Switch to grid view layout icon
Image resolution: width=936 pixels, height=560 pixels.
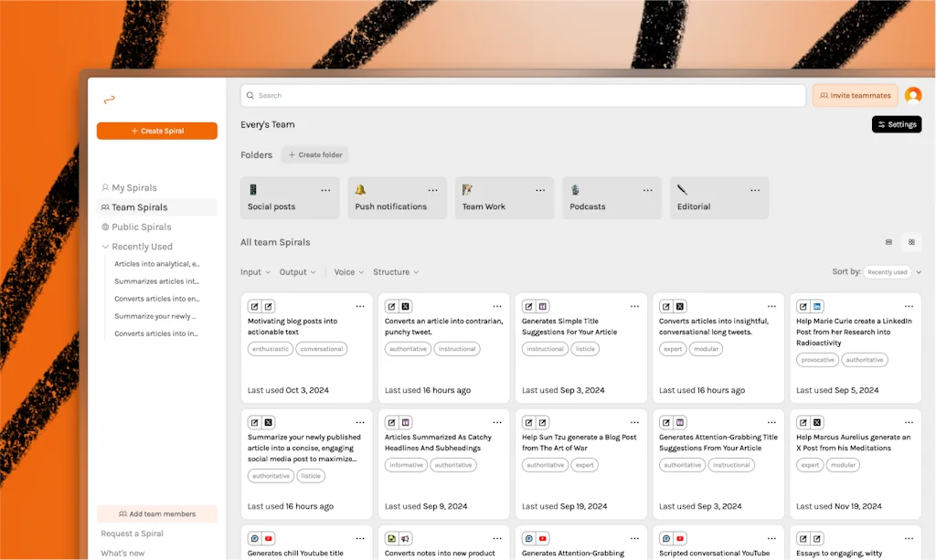(911, 242)
